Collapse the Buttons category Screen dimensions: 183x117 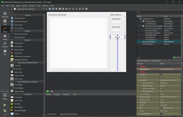(x=11, y=40)
